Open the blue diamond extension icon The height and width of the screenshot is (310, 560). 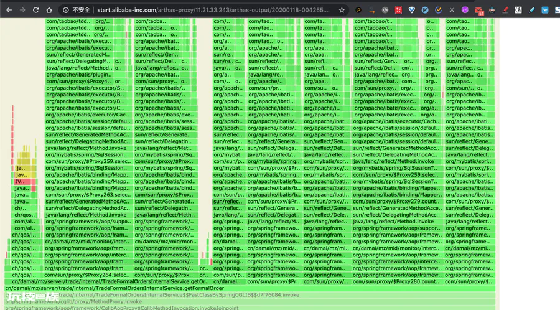click(412, 10)
